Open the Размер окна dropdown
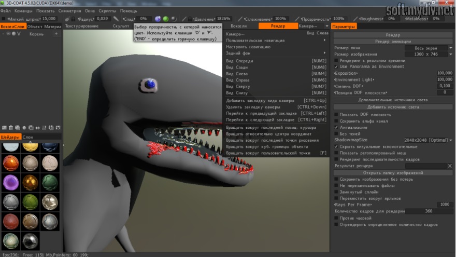Viewport: 456px width, 257px height. [426, 48]
